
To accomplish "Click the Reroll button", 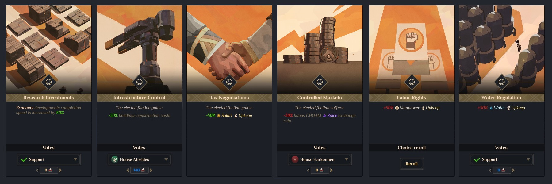I will click(x=412, y=164).
